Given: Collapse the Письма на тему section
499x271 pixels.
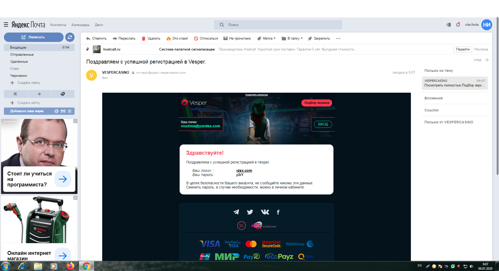Looking at the screenshot, I should [x=439, y=71].
